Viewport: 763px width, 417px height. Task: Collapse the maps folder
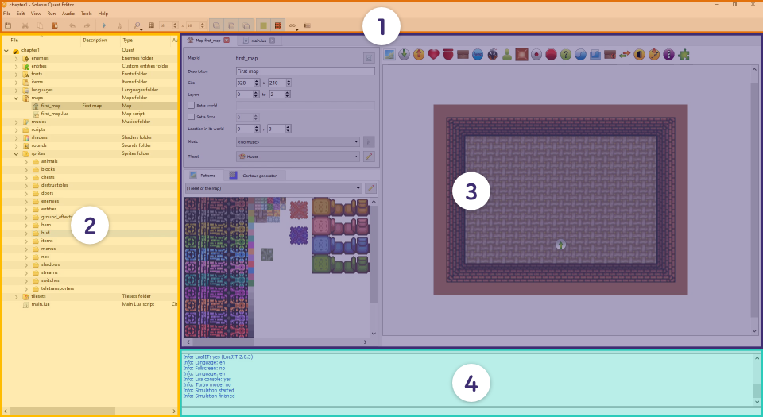(x=16, y=98)
